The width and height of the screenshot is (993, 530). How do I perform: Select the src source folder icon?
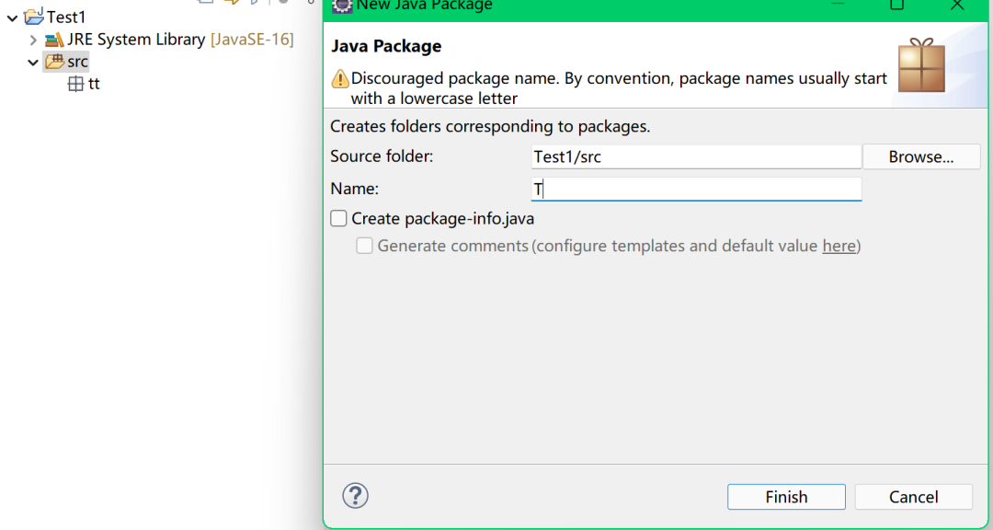tap(54, 63)
